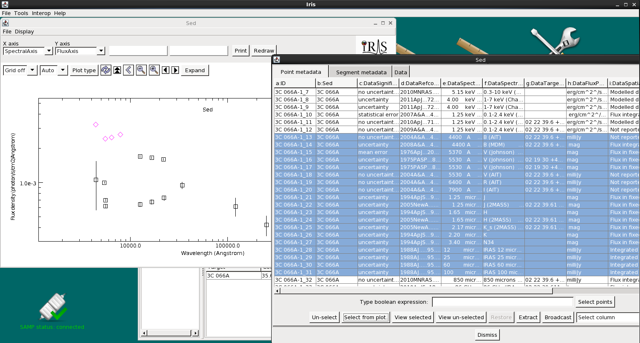
Task: Click the black right-arrow pan icon
Action: coord(175,70)
